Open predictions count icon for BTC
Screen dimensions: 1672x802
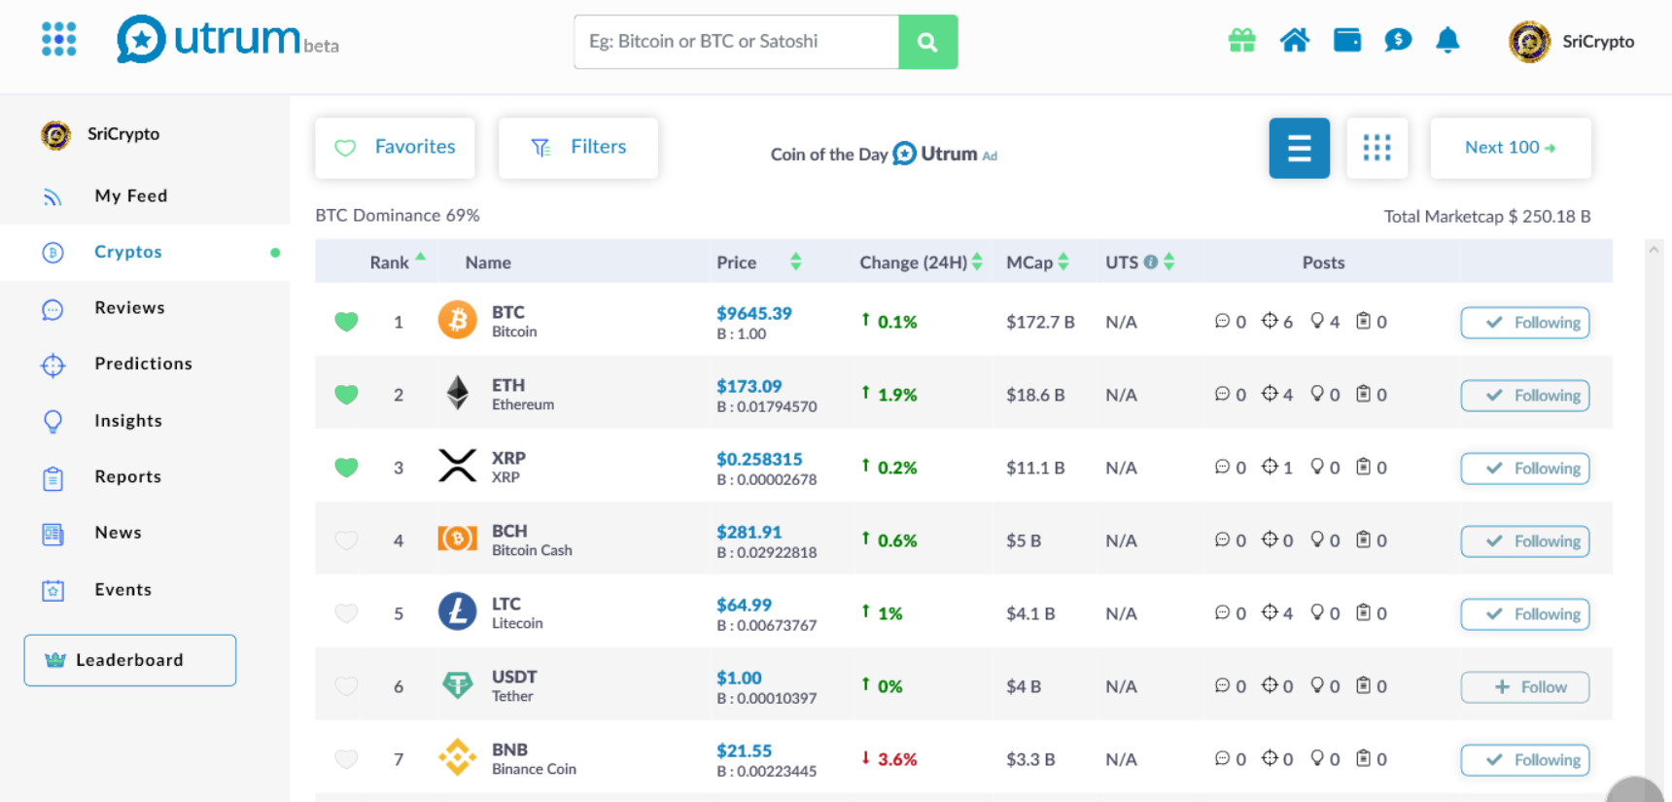tap(1270, 321)
